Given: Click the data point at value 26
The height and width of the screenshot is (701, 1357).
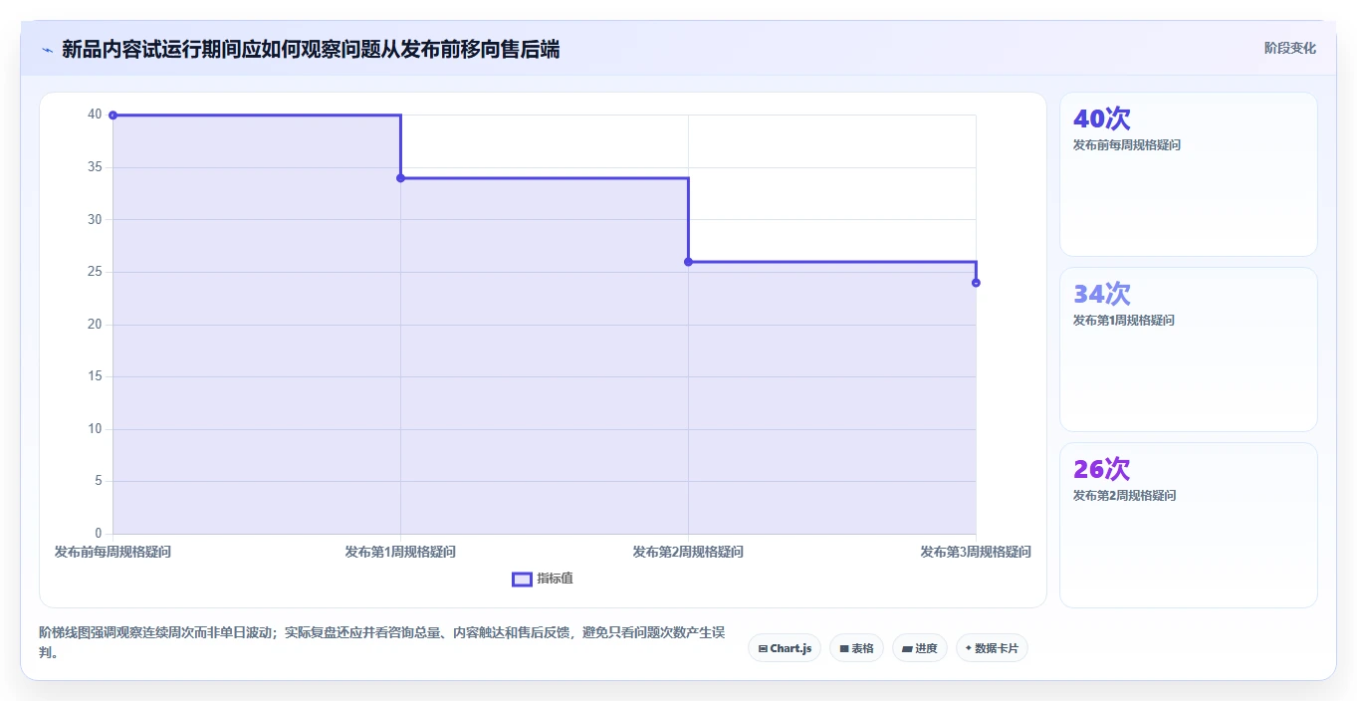Looking at the screenshot, I should [x=688, y=262].
